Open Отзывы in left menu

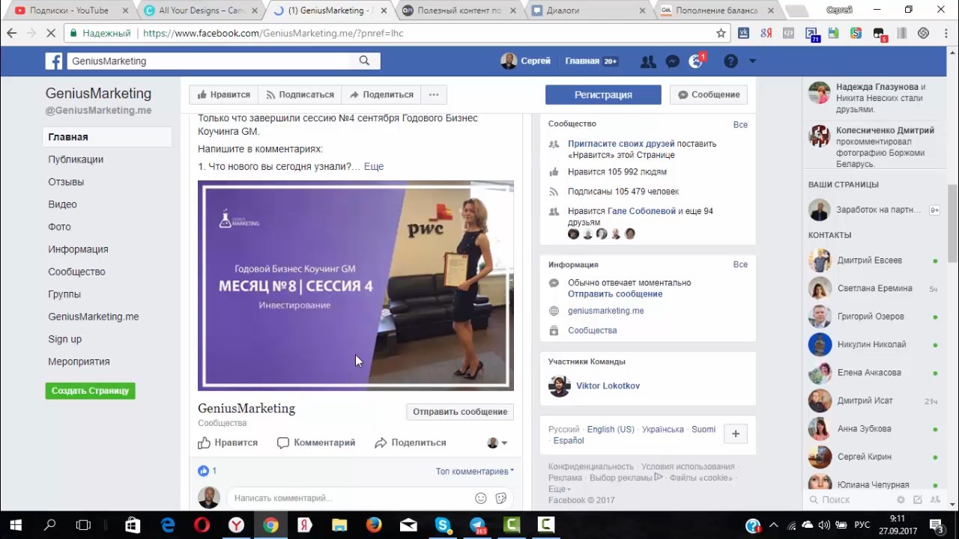(66, 182)
